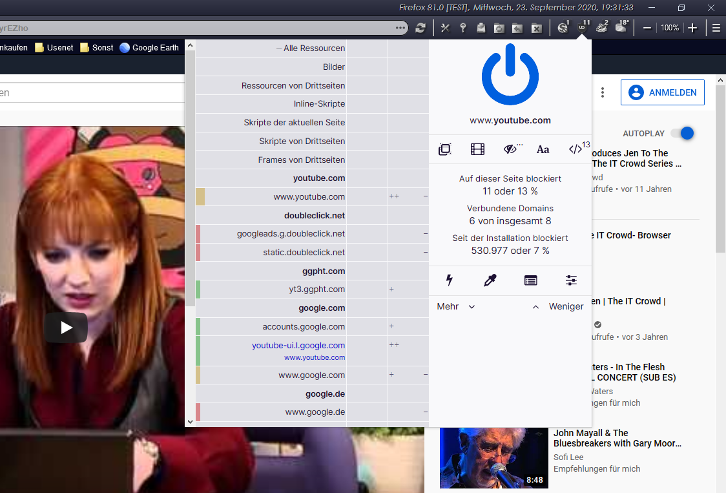This screenshot has height=493, width=726.
Task: Toggle large media element blocking icon
Action: (x=477, y=149)
